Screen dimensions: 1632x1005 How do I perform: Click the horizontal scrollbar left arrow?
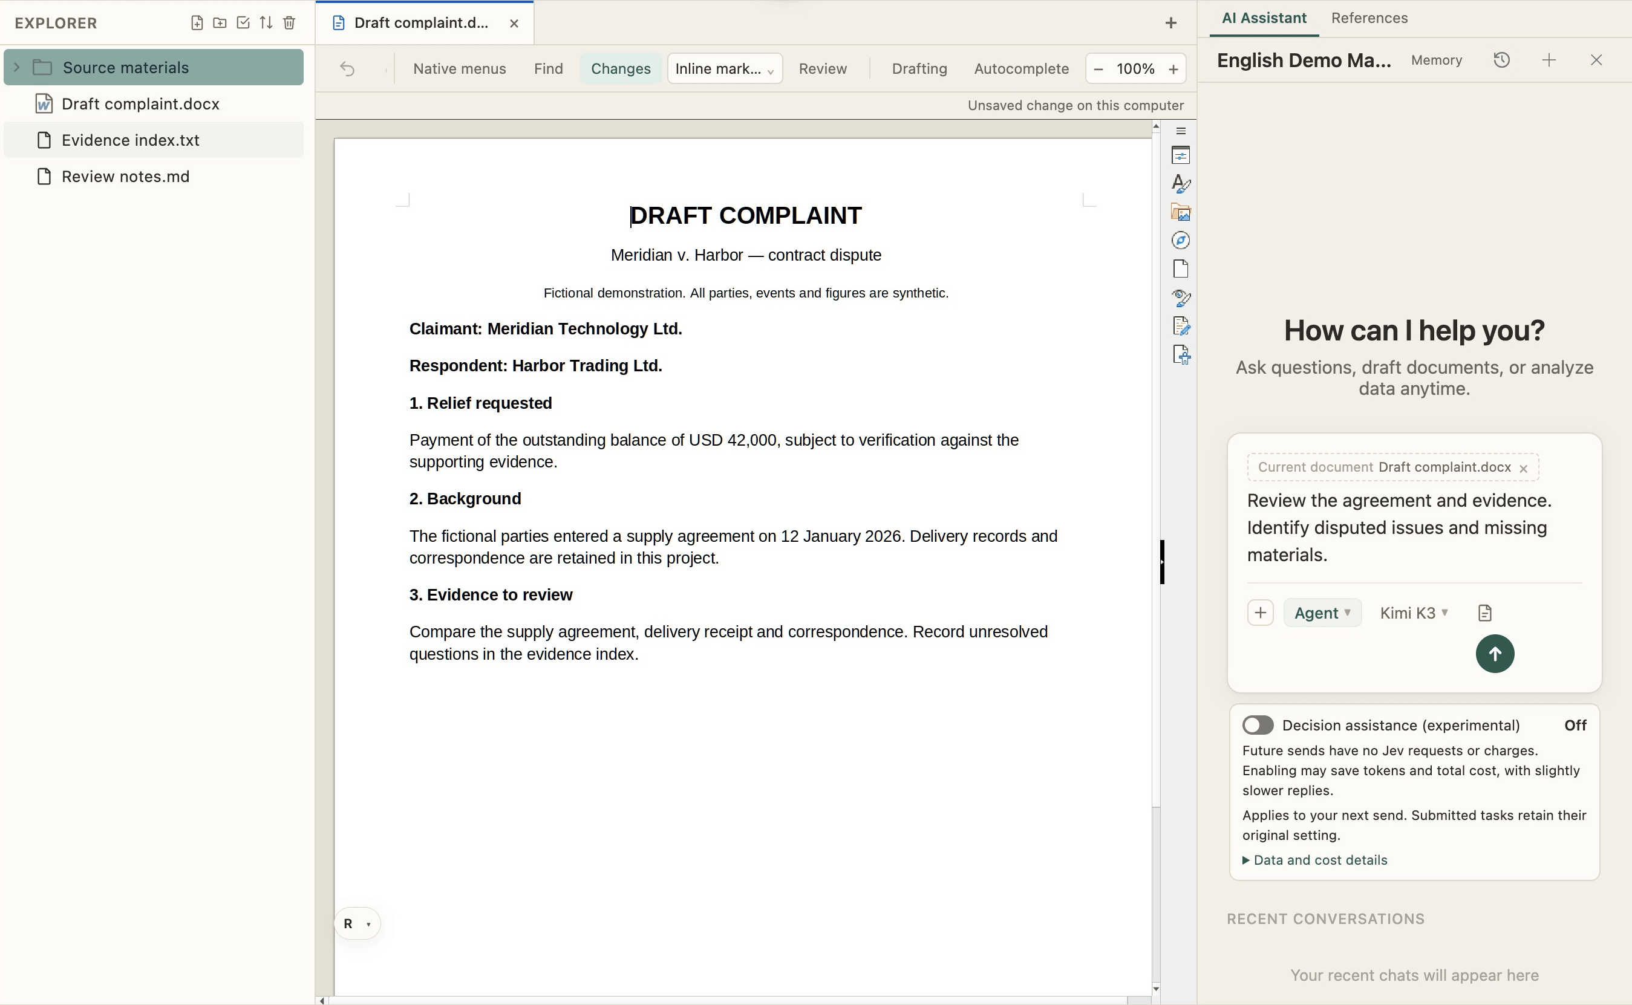point(322,1000)
